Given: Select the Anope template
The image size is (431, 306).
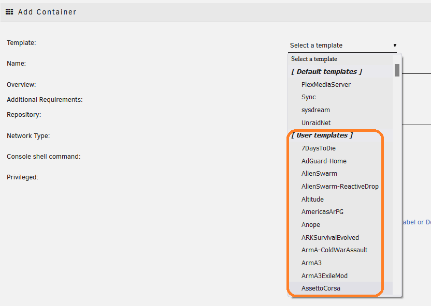Looking at the screenshot, I should (340, 224).
